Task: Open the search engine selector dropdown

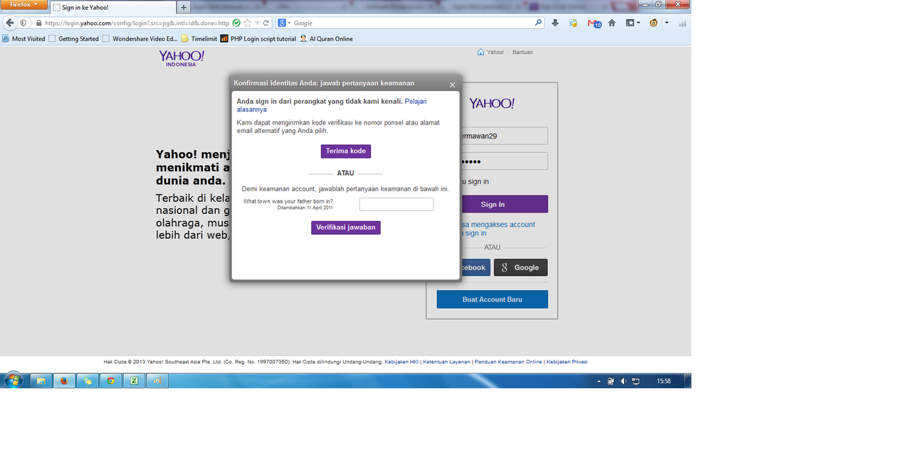Action: (288, 22)
